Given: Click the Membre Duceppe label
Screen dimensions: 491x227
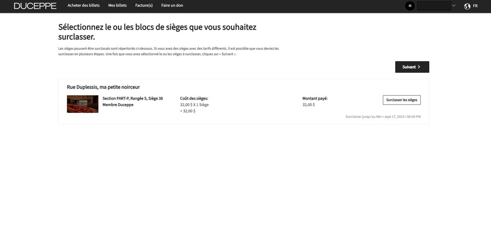Looking at the screenshot, I should (118, 105).
